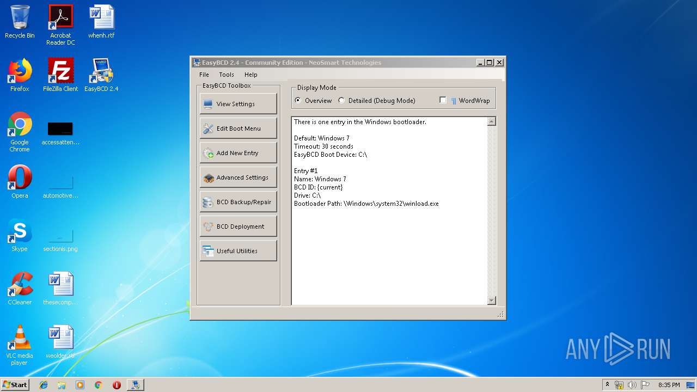The image size is (697, 392).
Task: Open the BCD Deployment section
Action: 238,226
